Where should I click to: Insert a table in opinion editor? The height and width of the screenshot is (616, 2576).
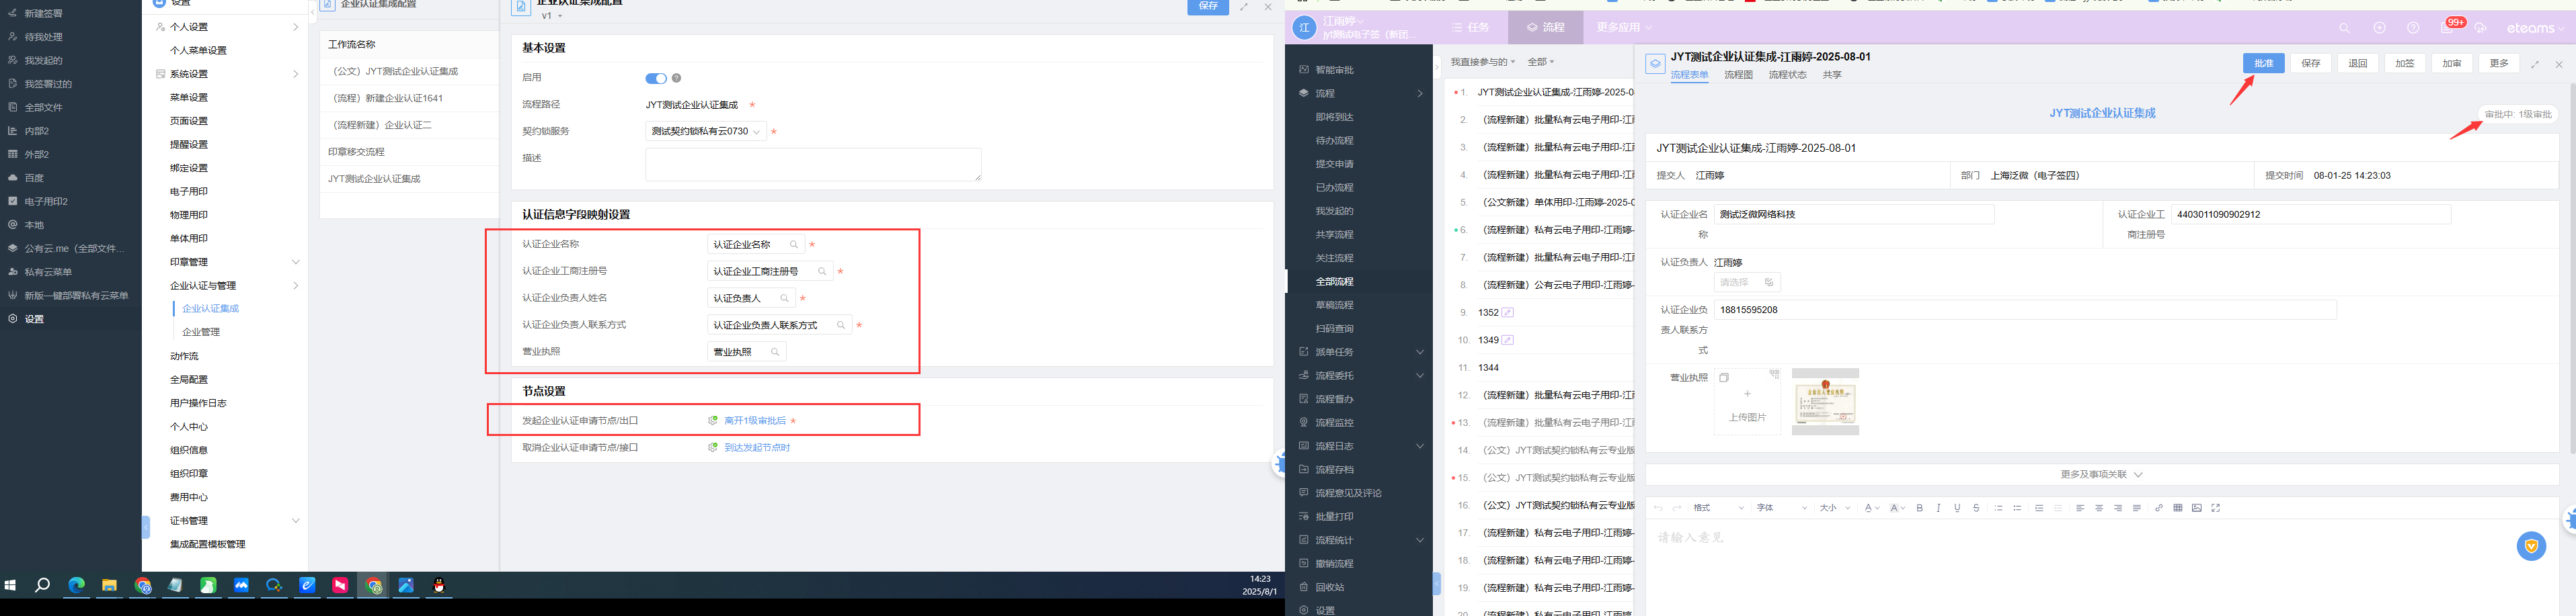2178,508
